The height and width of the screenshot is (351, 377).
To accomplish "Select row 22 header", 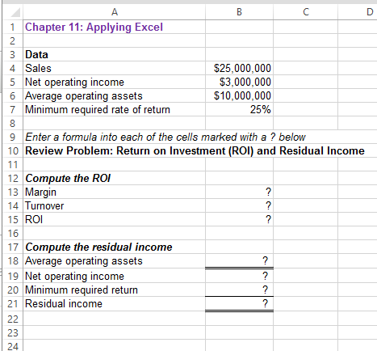I will 12,319.
